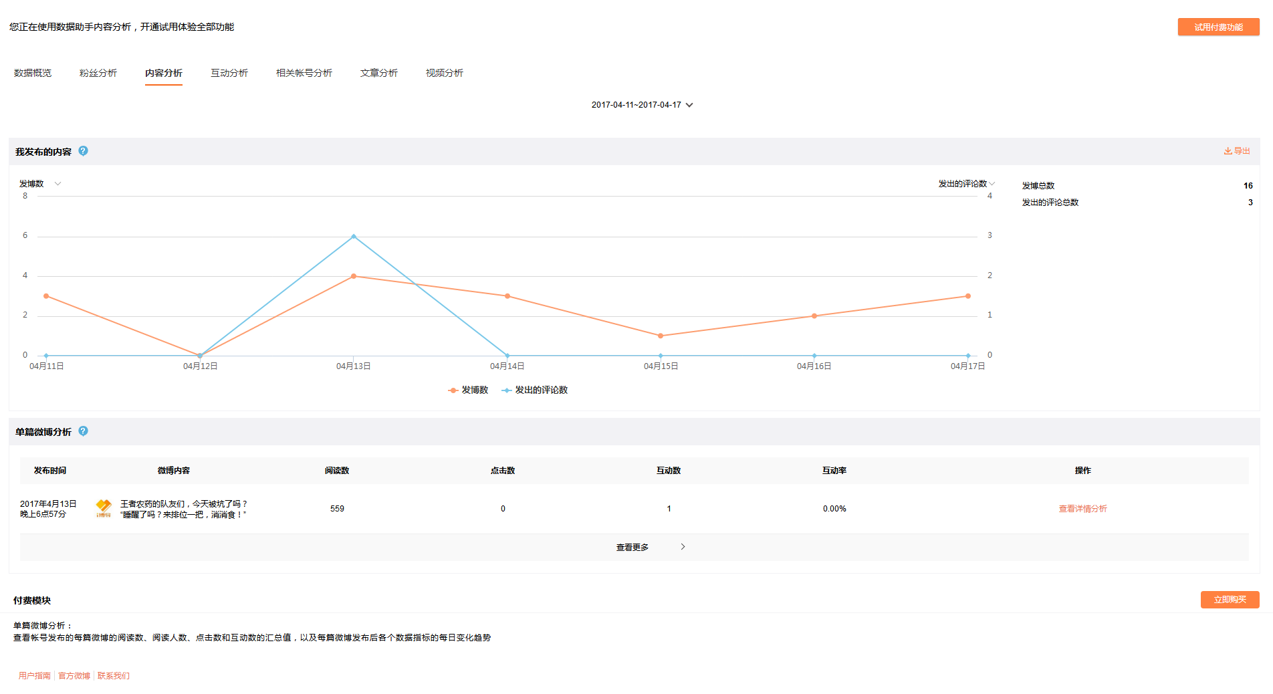Click the 导出 export download icon
Image resolution: width=1273 pixels, height=694 pixels.
click(x=1228, y=151)
